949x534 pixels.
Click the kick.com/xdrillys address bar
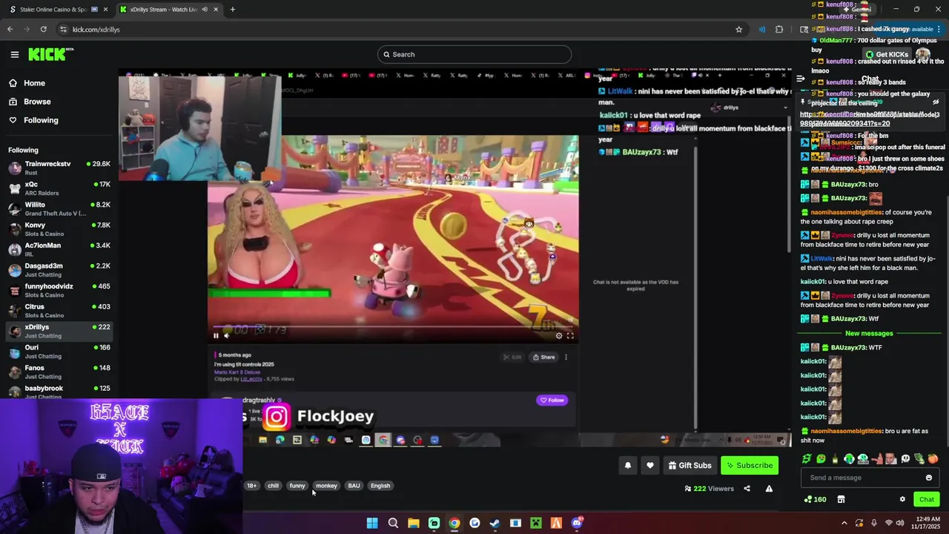tap(400, 29)
